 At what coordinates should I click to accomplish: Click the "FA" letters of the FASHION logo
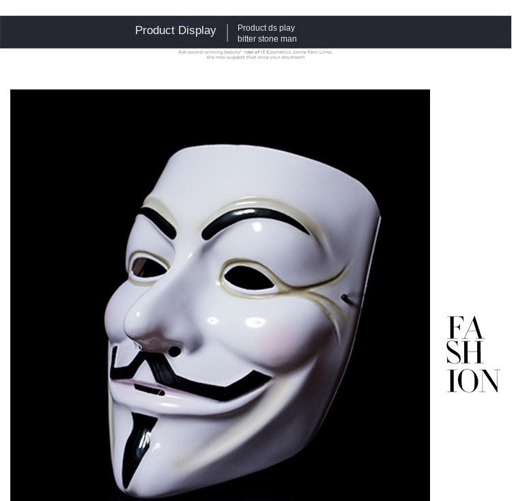466,328
